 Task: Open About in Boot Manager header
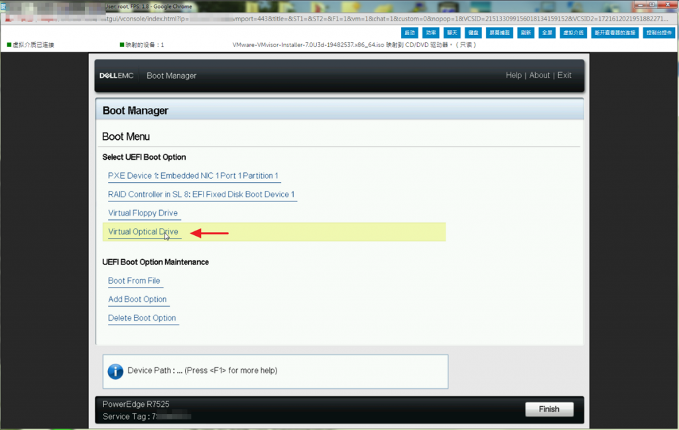[x=539, y=76]
